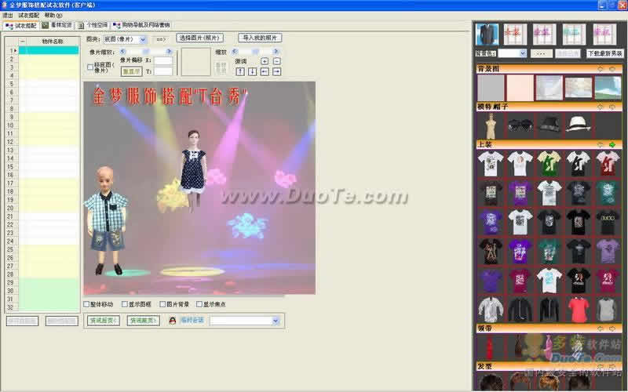Click the up arrow nudge button

pyautogui.click(x=240, y=71)
